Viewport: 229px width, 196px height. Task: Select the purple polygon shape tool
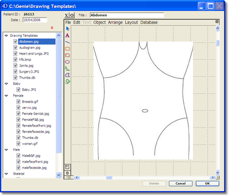(x=67, y=75)
